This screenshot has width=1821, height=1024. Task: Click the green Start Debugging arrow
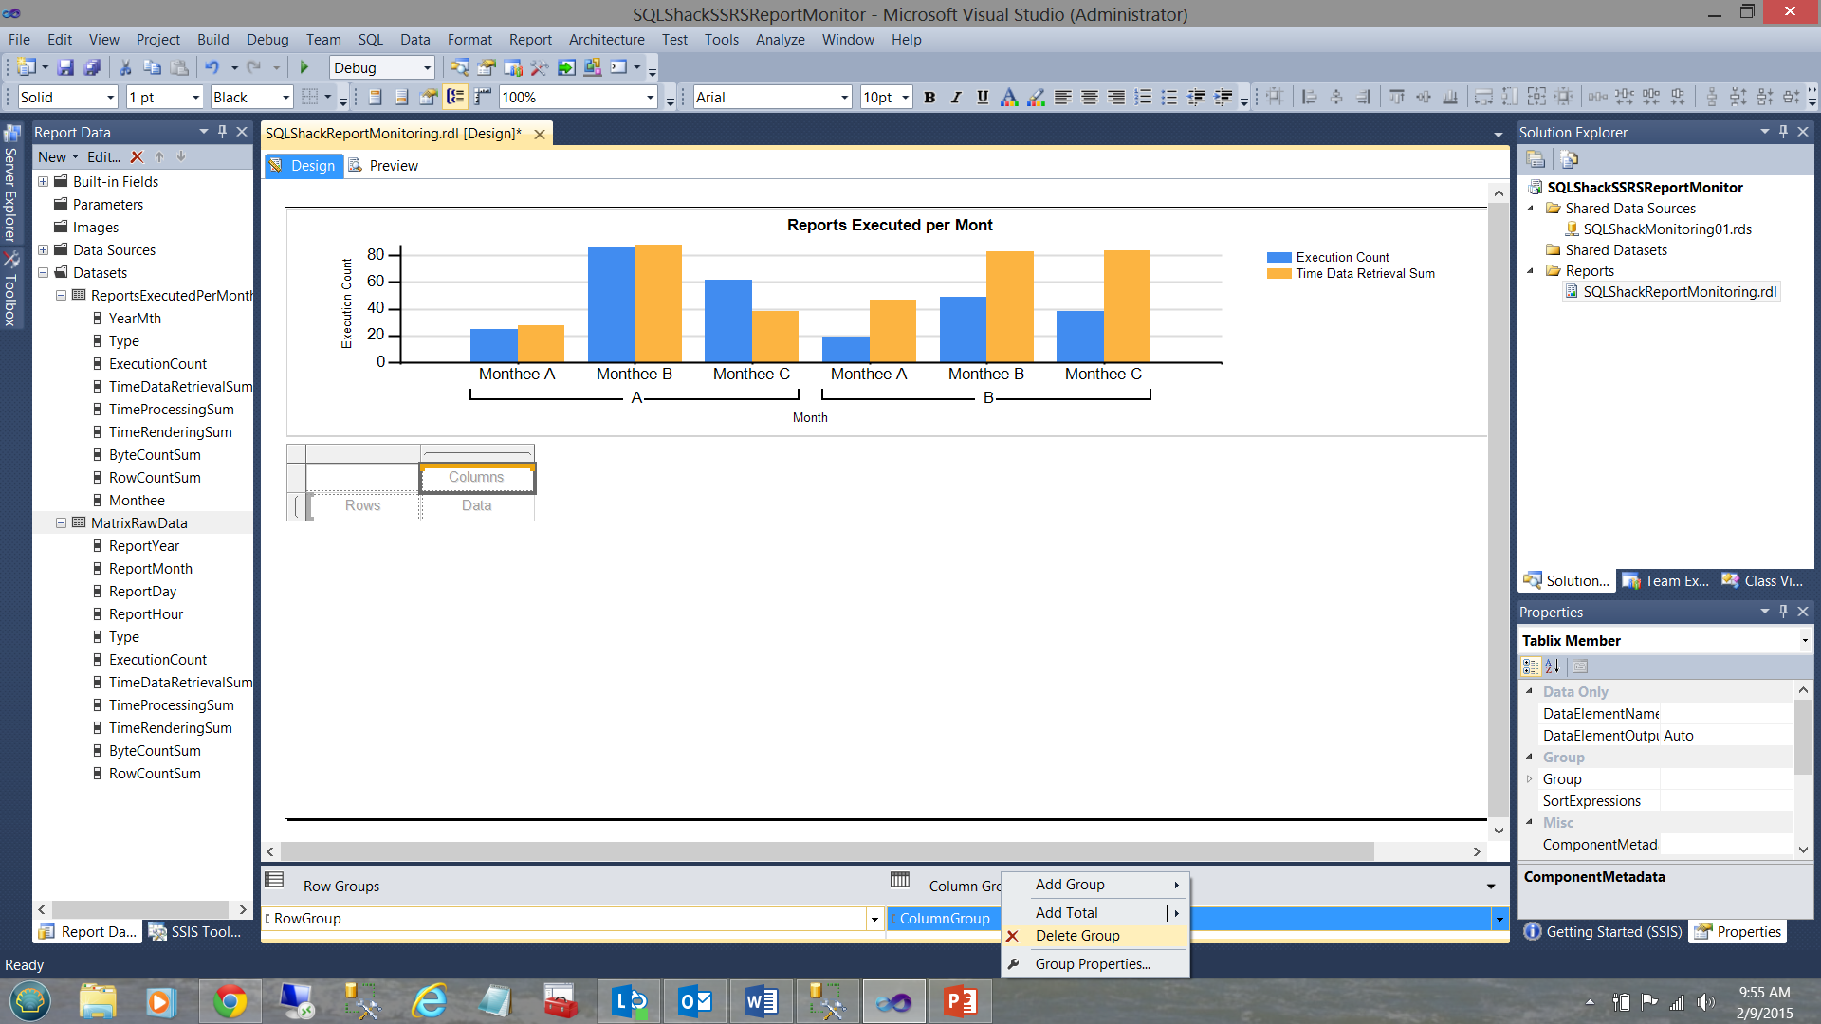coord(304,67)
